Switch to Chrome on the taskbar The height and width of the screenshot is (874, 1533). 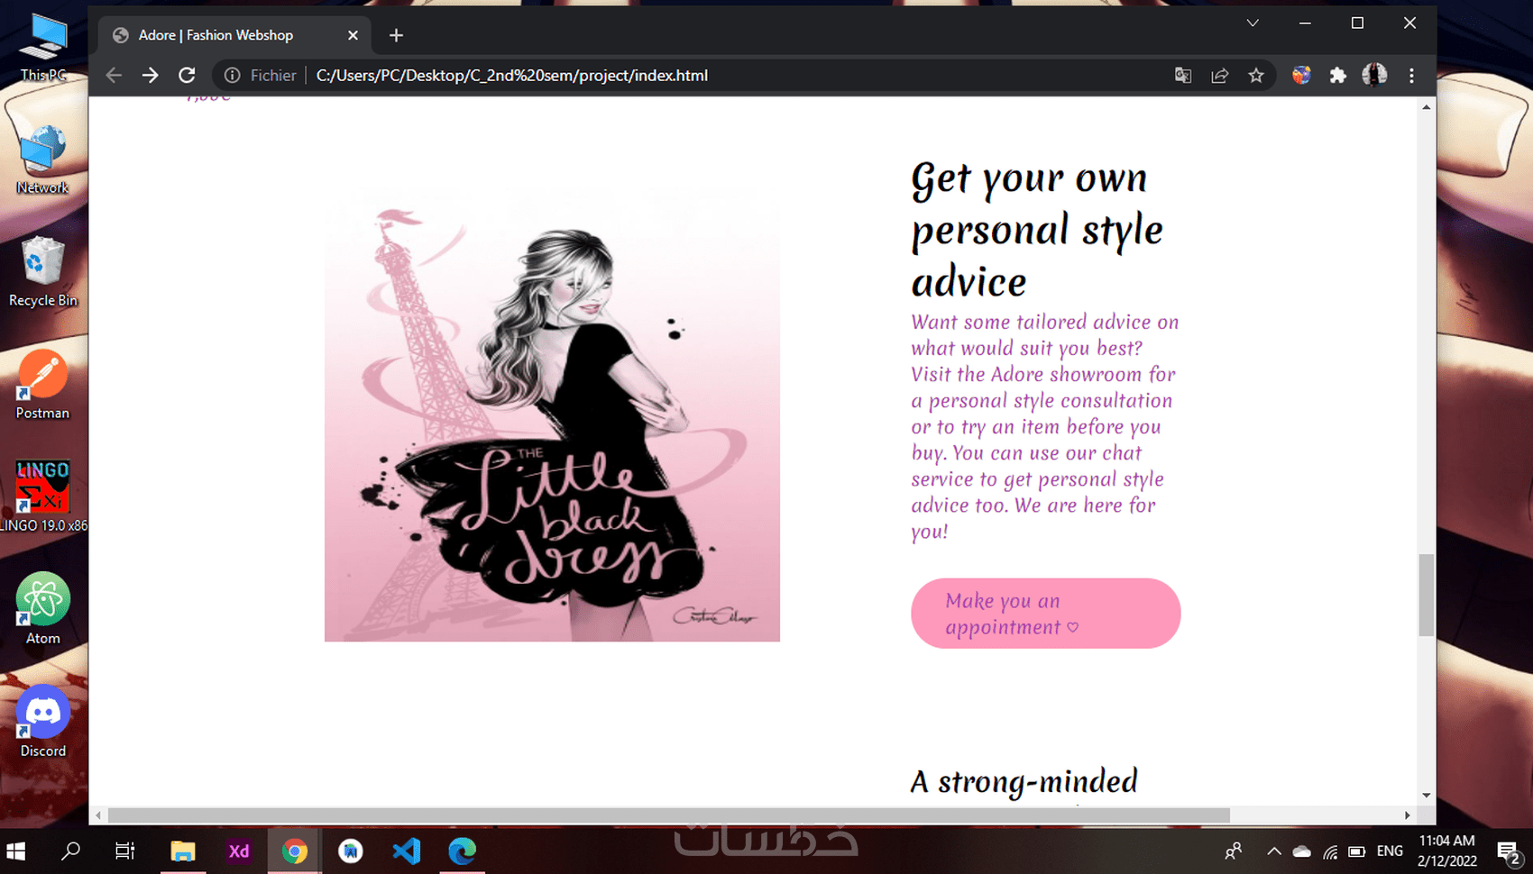[295, 851]
